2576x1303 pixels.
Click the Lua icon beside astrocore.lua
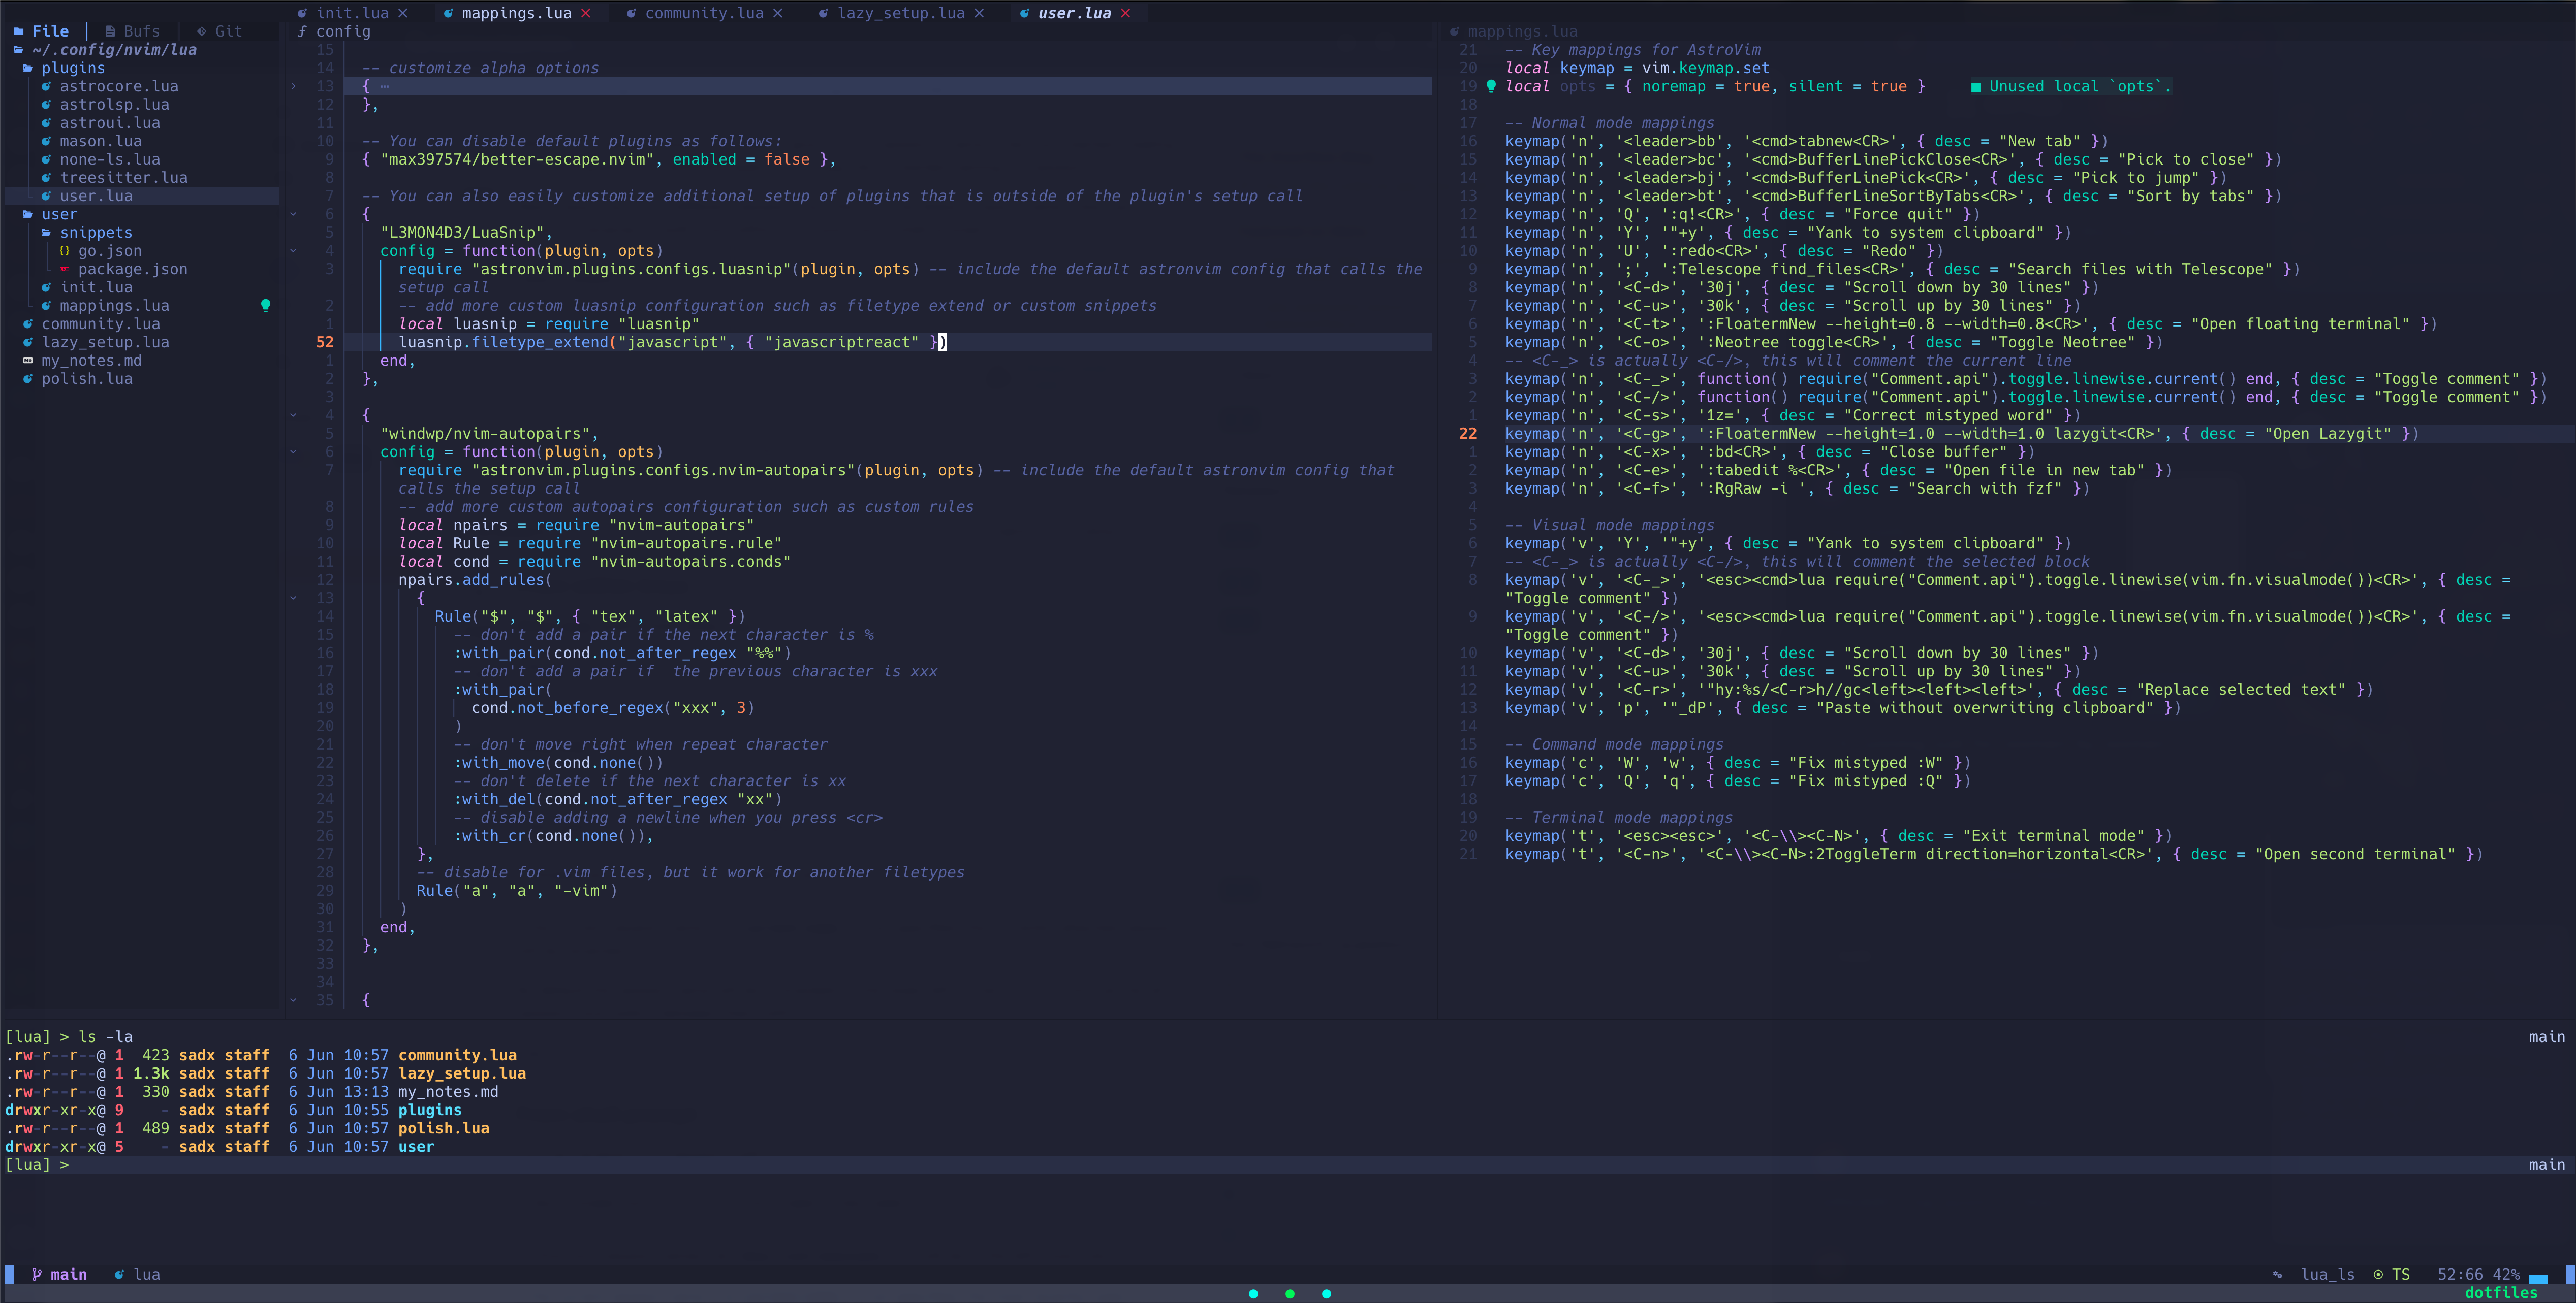46,87
